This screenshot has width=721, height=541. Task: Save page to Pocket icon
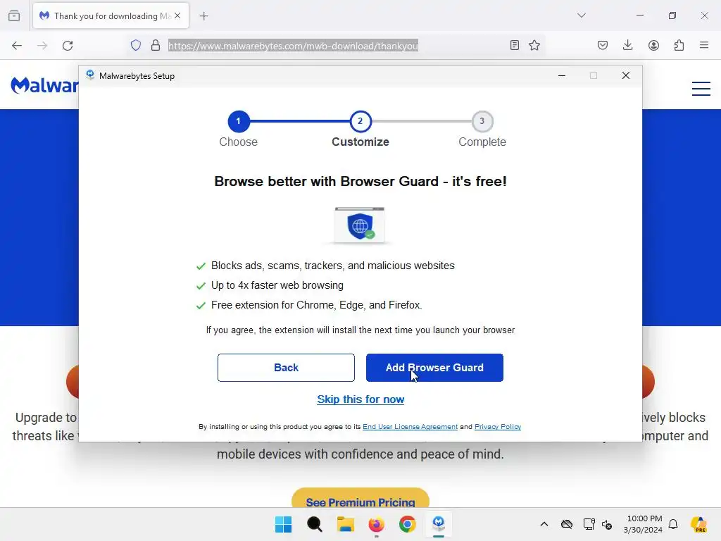coord(603,45)
